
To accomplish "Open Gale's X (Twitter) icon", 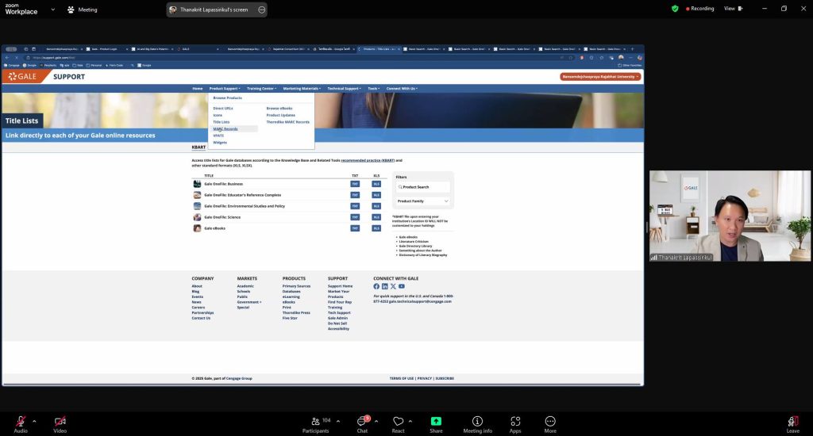I will [x=393, y=286].
